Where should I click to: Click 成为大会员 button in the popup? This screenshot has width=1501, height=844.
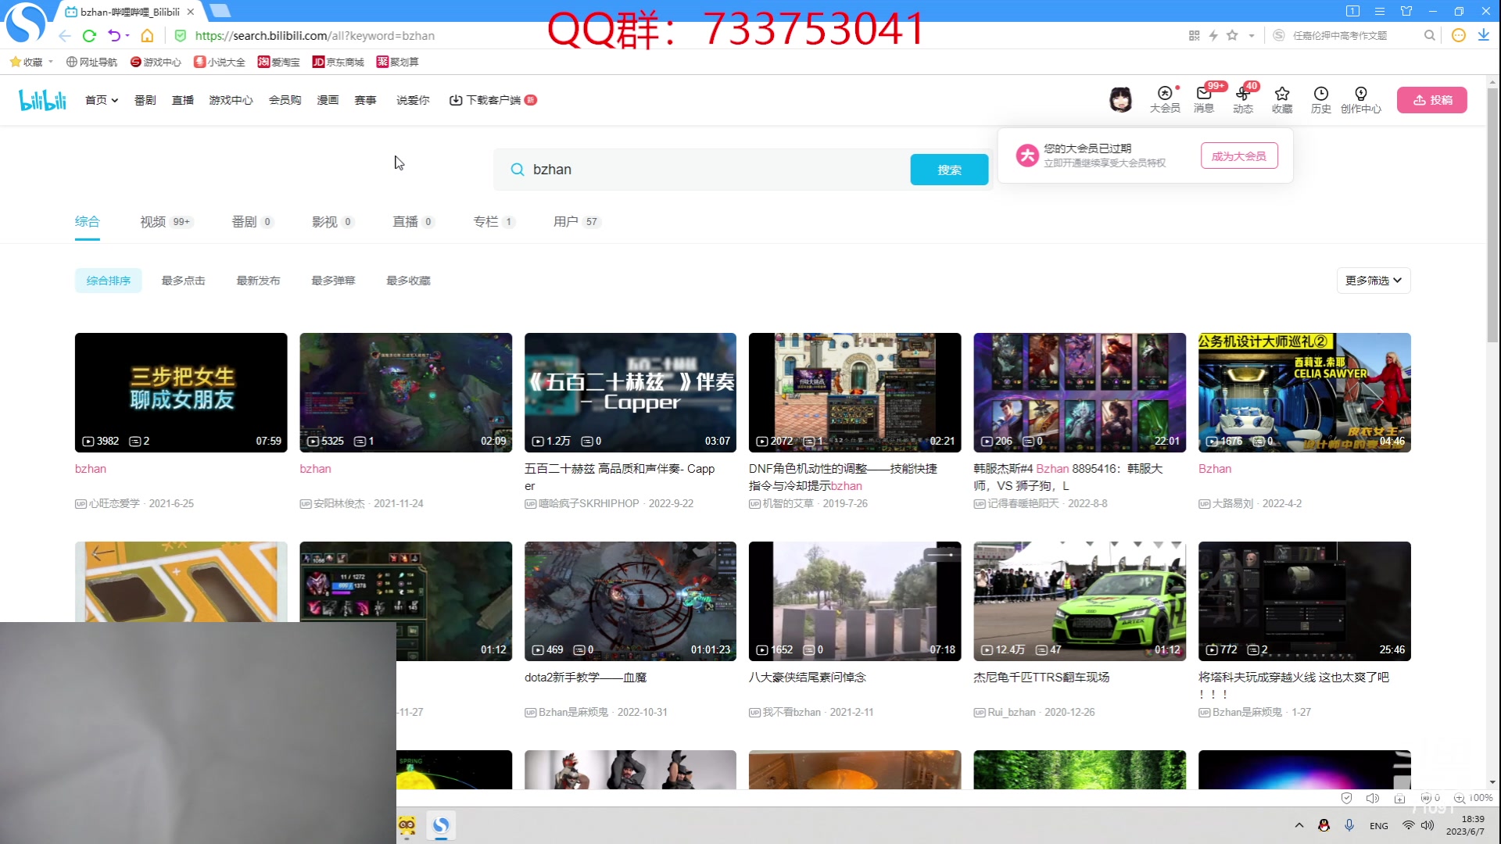(x=1239, y=156)
